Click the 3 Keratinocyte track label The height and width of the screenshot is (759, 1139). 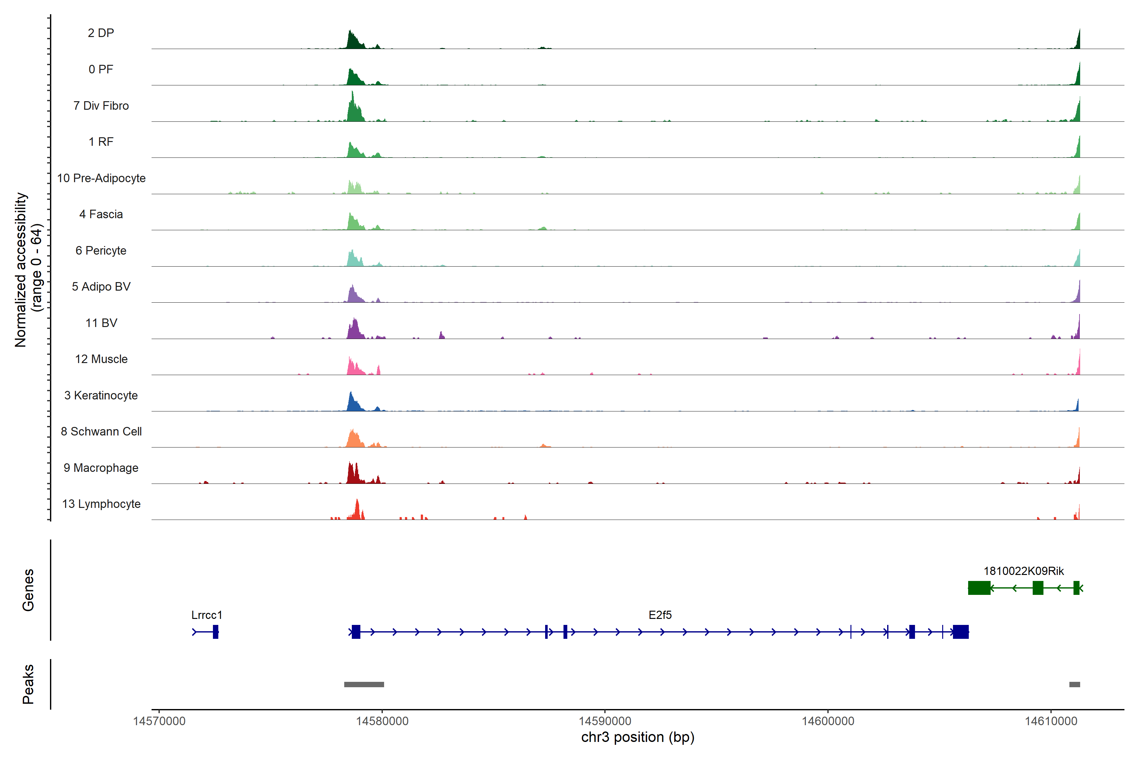coord(101,396)
